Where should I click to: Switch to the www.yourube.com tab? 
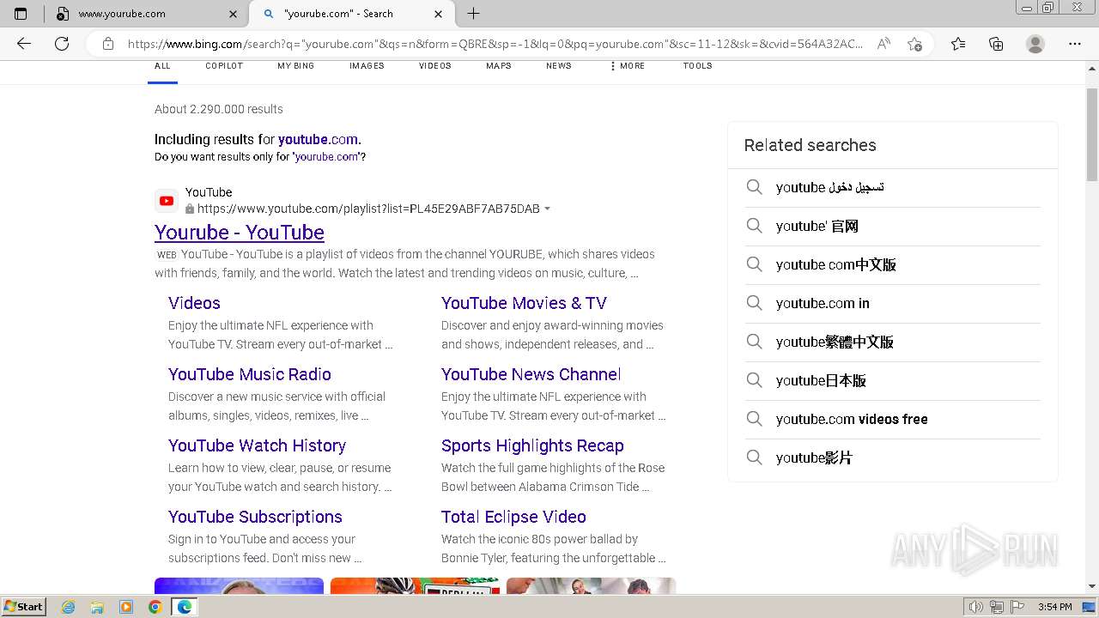(146, 14)
